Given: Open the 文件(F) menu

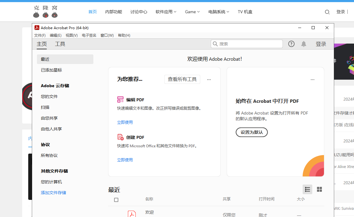Looking at the screenshot, I should (40, 35).
